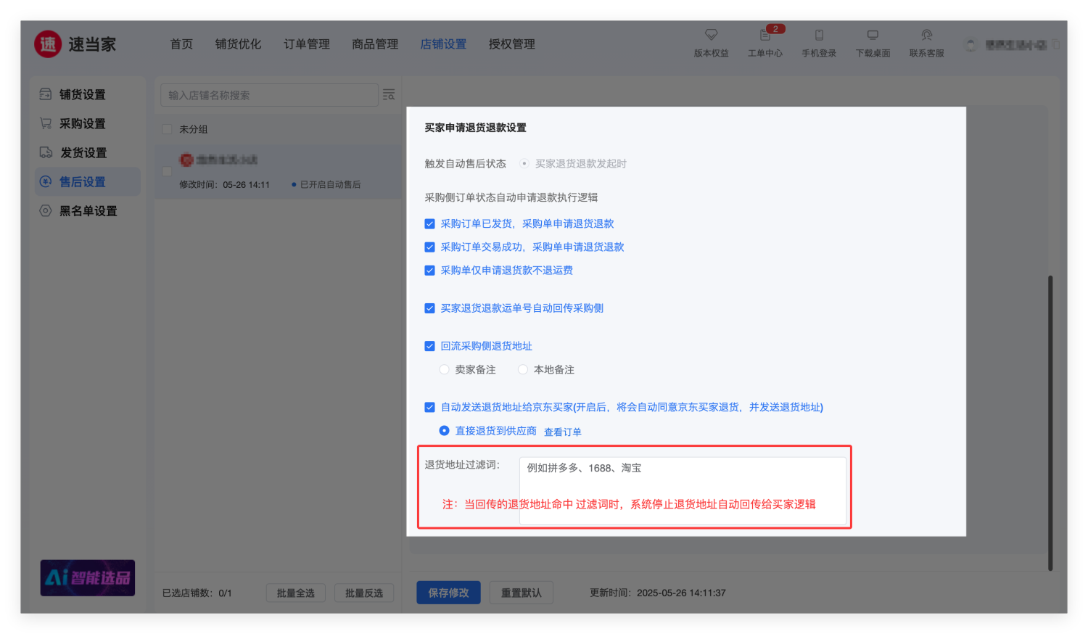Screen dimensions: 1088x634
Task: Go to 黑名单设置 in sidebar
Action: tap(88, 211)
